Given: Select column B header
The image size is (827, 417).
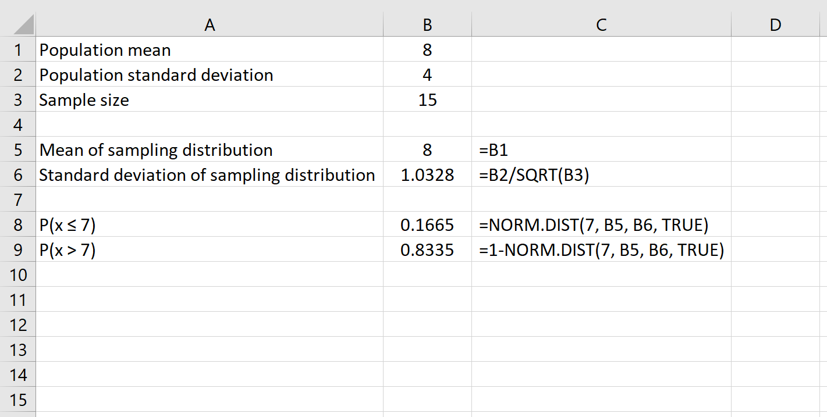Looking at the screenshot, I should [427, 24].
